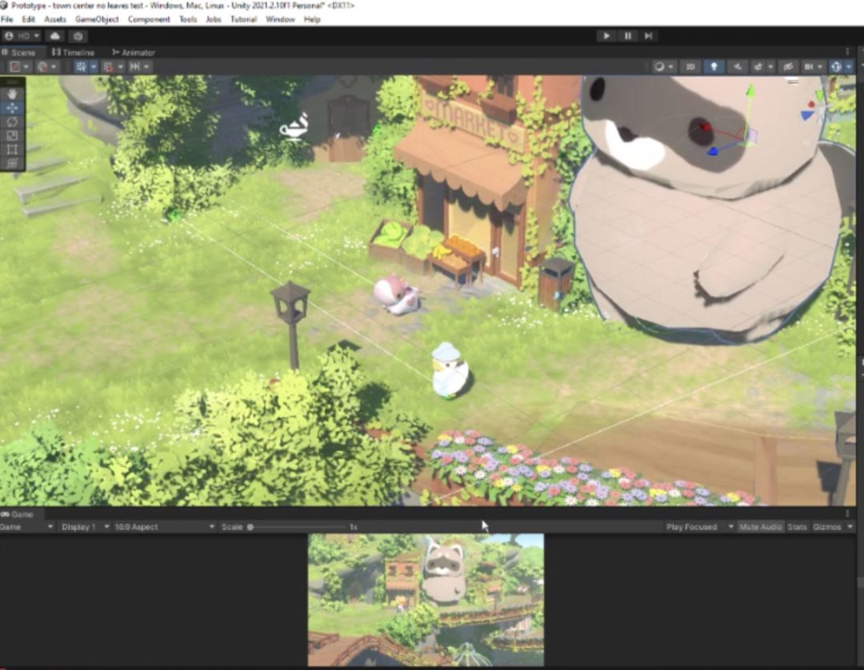Open the 16:9 Aspect dropdown
This screenshot has width=864, height=670.
[164, 527]
